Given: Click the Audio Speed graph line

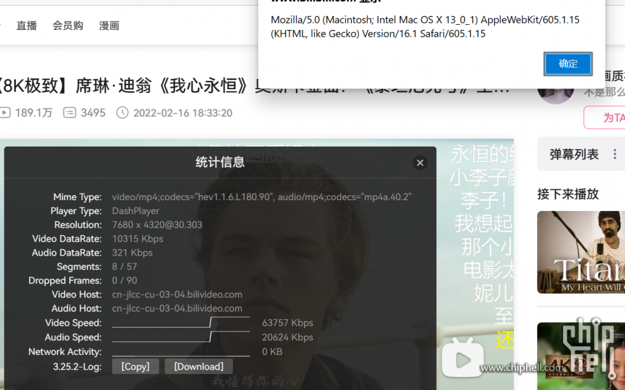Looking at the screenshot, I should (181, 336).
